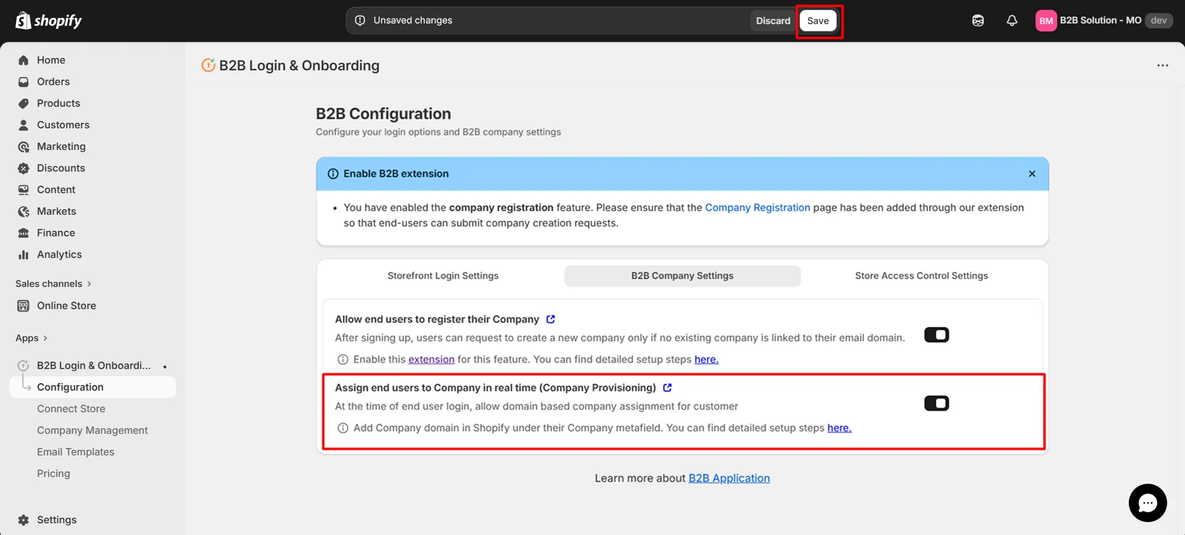Click the Finance bank icon
The width and height of the screenshot is (1185, 535).
point(23,233)
